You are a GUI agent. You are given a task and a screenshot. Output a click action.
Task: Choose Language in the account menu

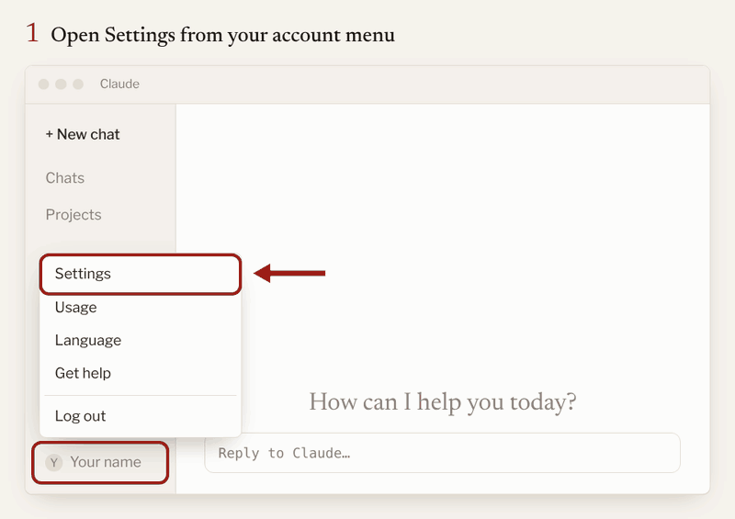141,341
